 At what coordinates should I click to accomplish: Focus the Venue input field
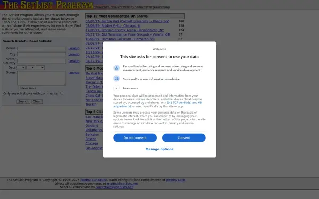click(x=41, y=48)
